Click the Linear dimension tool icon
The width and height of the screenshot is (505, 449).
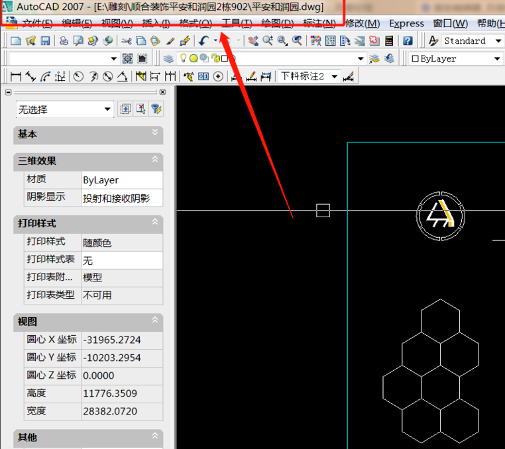pyautogui.click(x=17, y=76)
